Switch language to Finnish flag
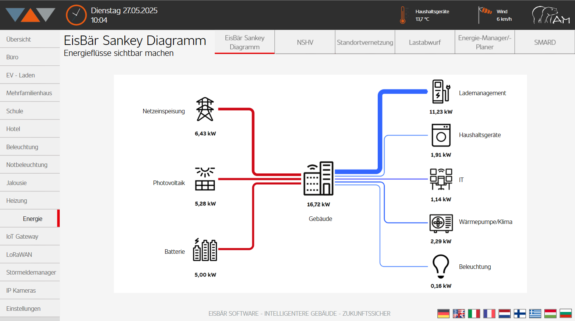This screenshot has height=321, width=575. click(520, 313)
